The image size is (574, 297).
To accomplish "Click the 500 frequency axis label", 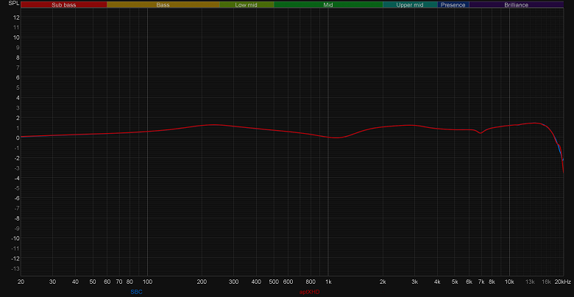I will pos(274,282).
